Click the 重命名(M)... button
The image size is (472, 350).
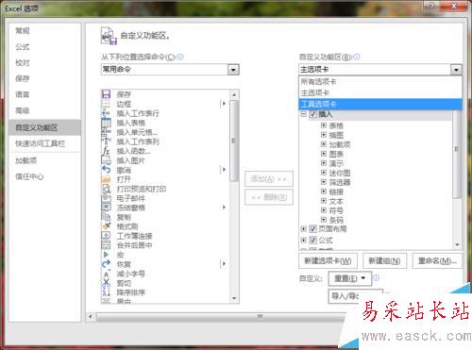click(437, 260)
